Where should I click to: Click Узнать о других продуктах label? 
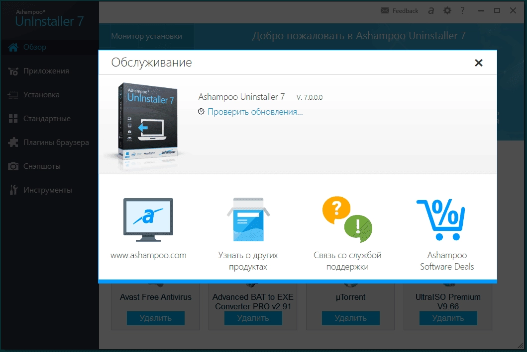248,261
